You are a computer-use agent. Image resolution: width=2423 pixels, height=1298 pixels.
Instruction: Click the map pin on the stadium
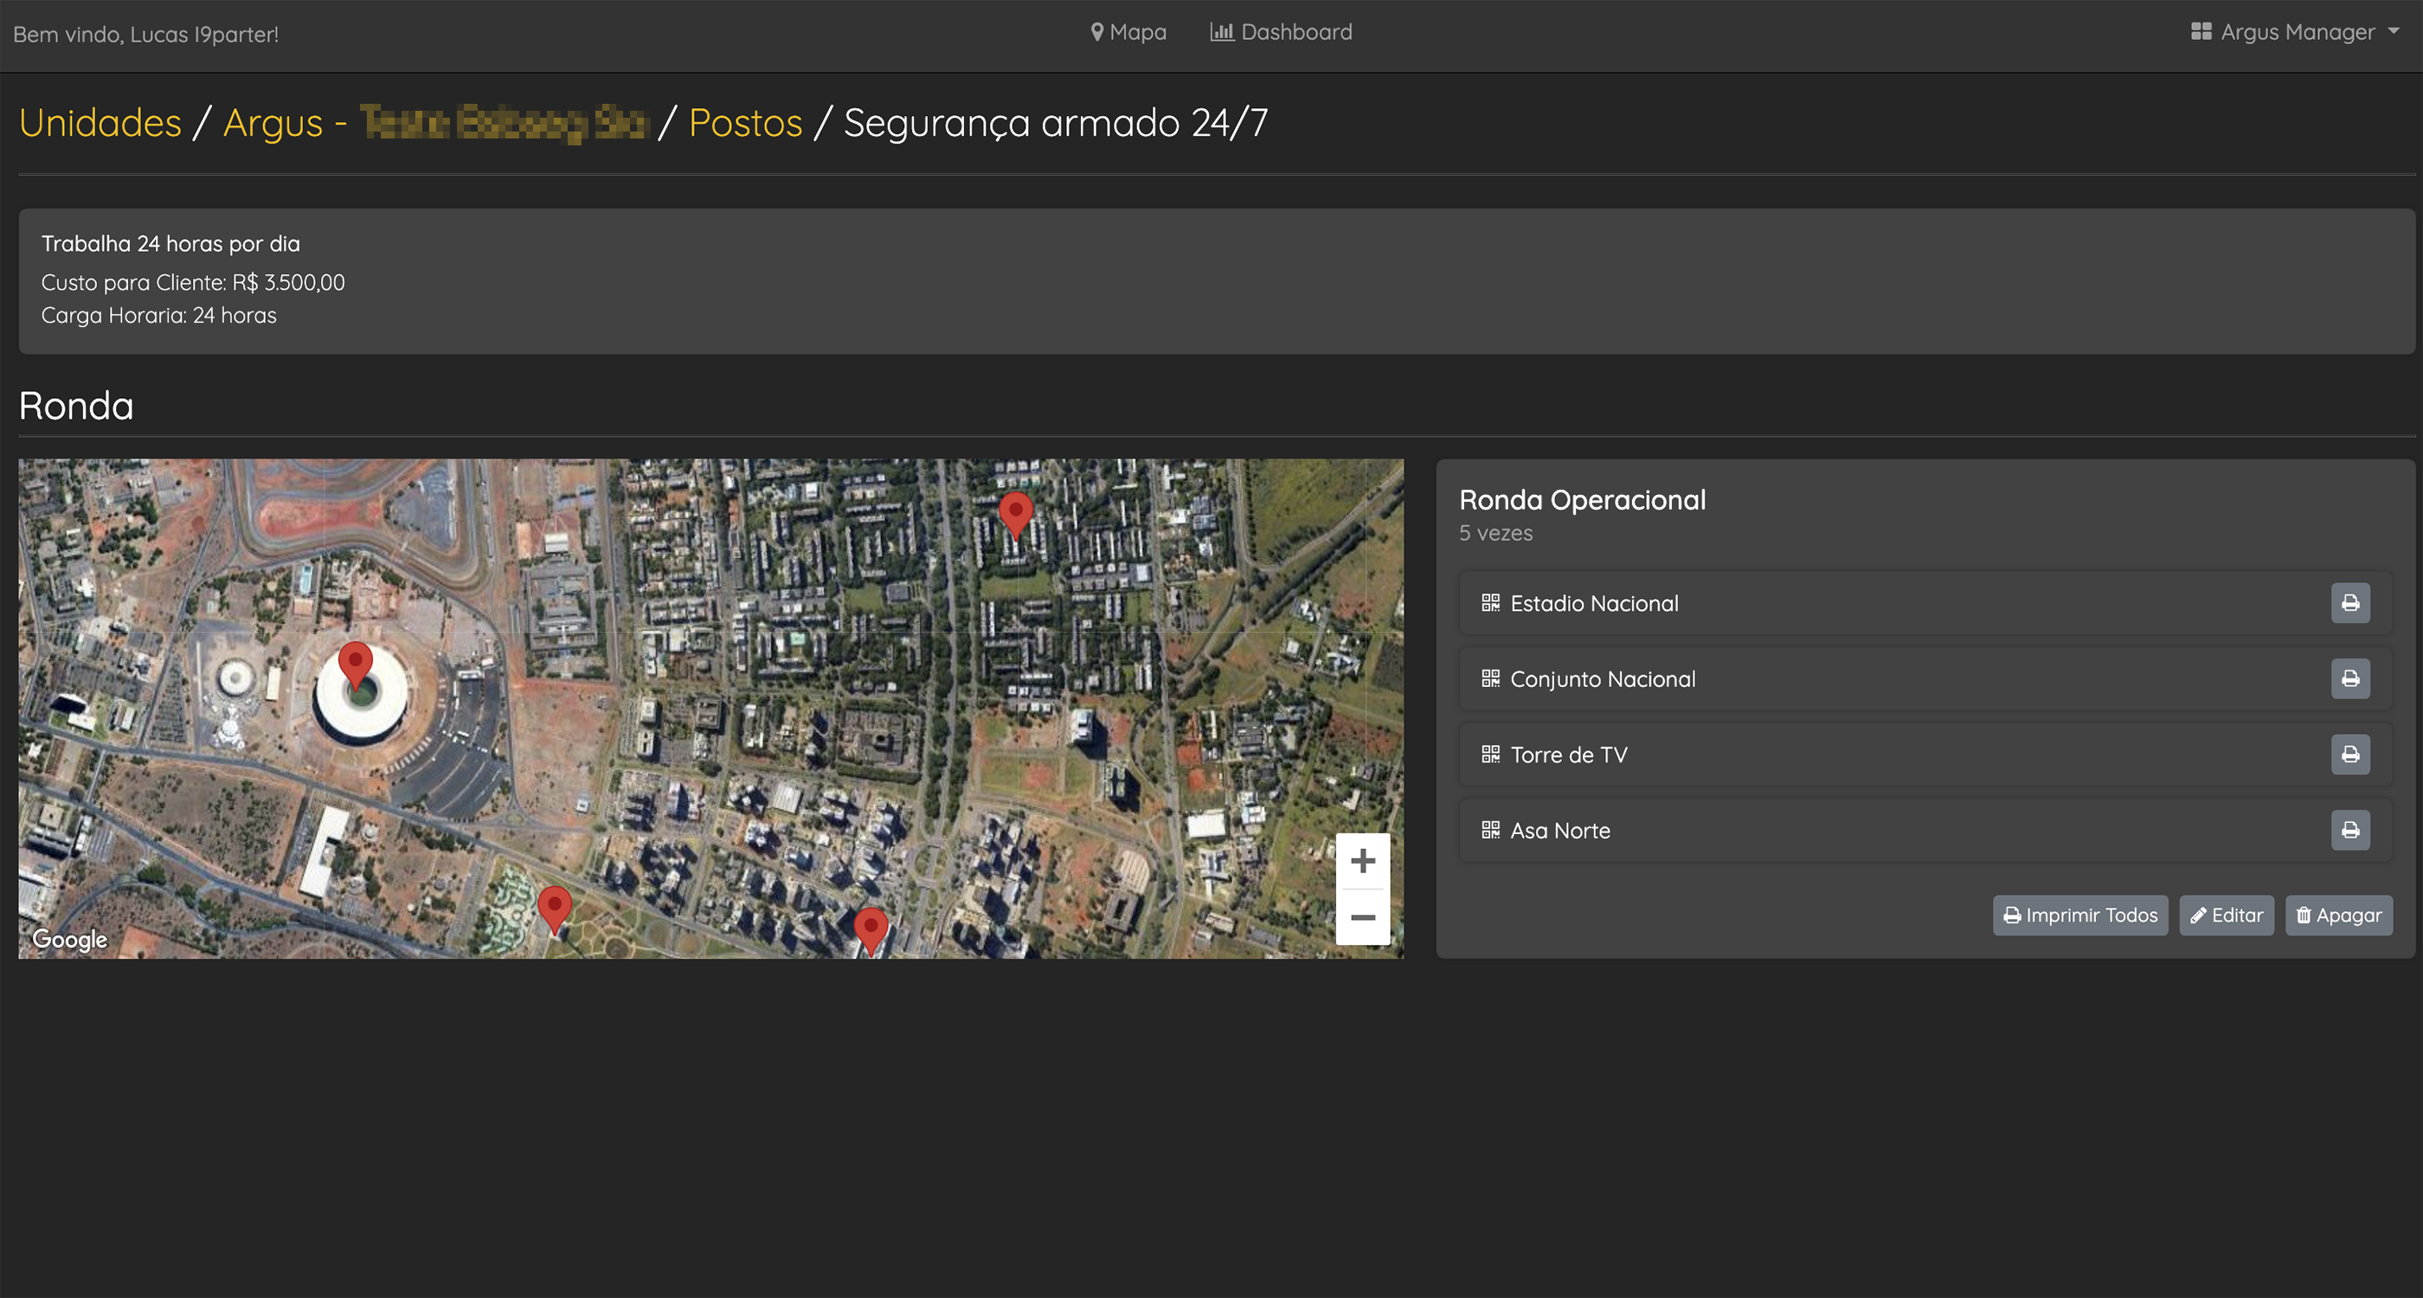(x=356, y=663)
